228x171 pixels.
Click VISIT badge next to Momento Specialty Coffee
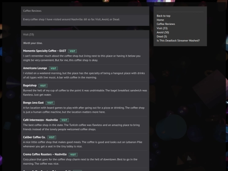(73, 51)
